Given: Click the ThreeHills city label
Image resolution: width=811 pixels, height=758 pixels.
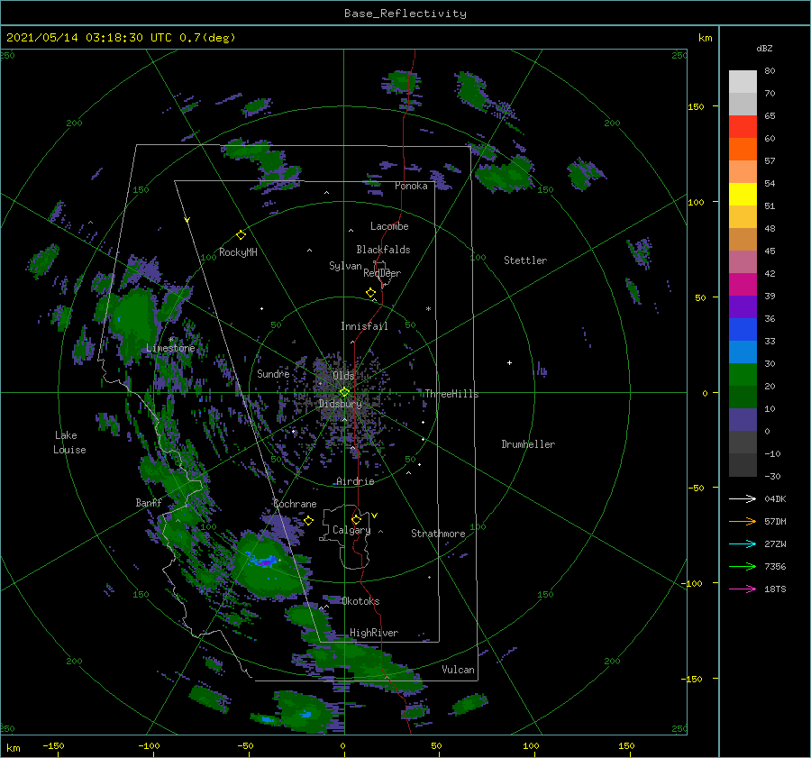Looking at the screenshot, I should 451,394.
